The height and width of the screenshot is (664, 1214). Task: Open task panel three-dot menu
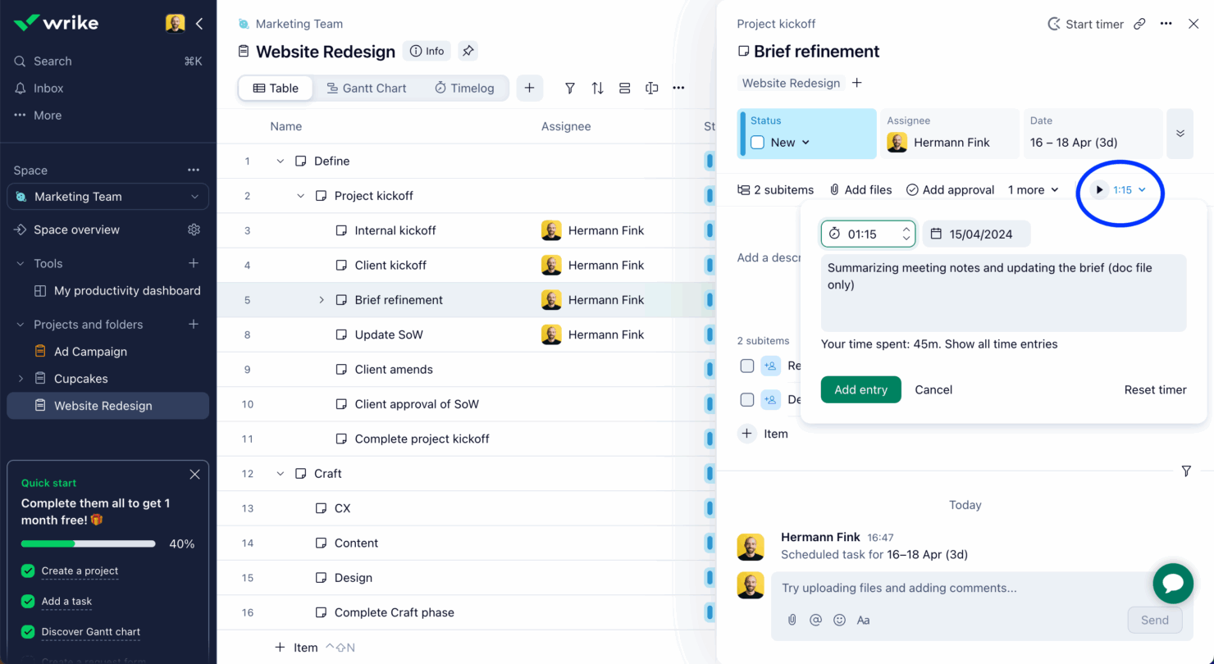pyautogui.click(x=1166, y=24)
